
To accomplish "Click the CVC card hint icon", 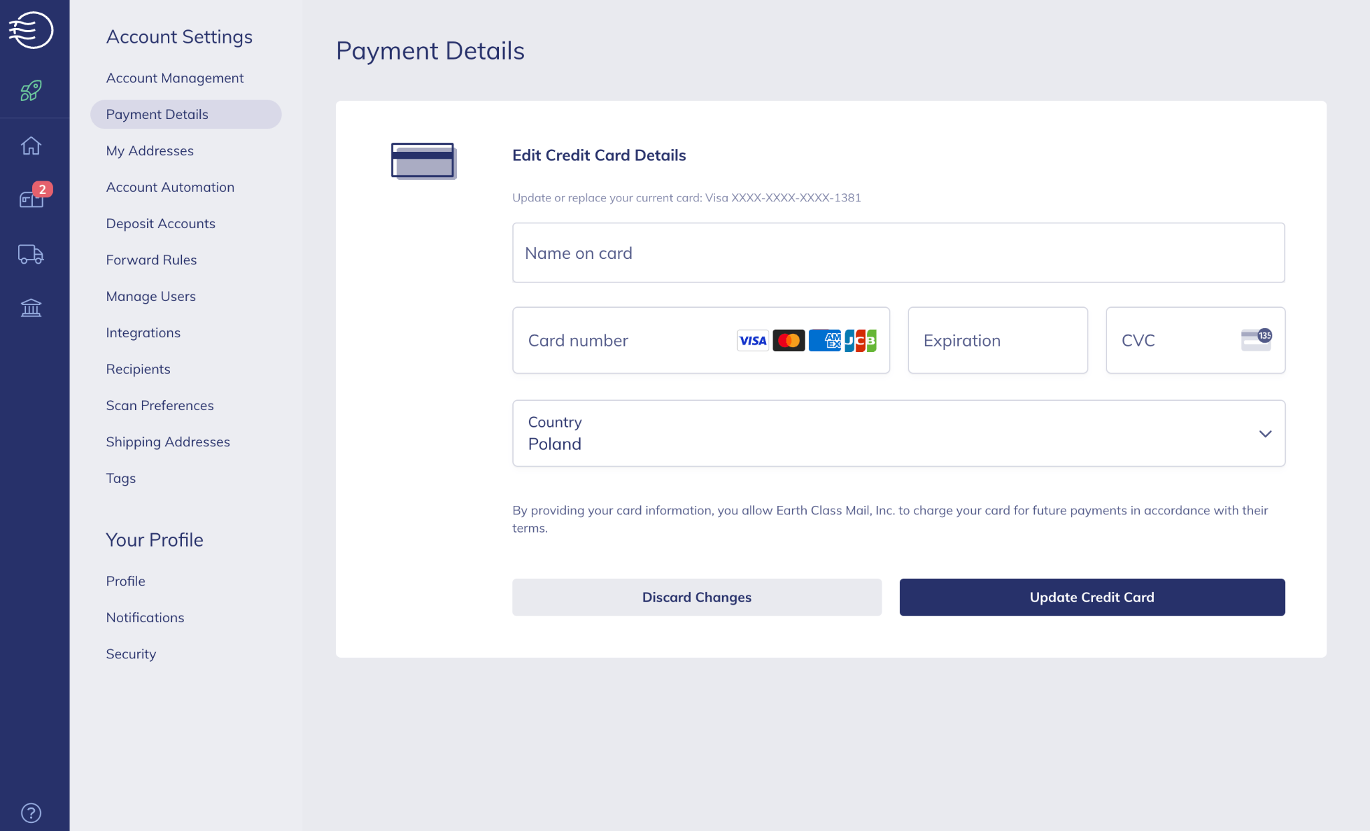I will 1256,340.
